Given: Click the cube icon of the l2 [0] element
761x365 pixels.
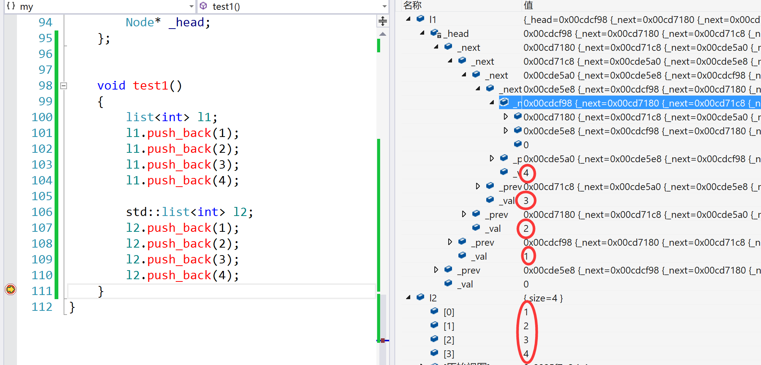Looking at the screenshot, I should 435,311.
